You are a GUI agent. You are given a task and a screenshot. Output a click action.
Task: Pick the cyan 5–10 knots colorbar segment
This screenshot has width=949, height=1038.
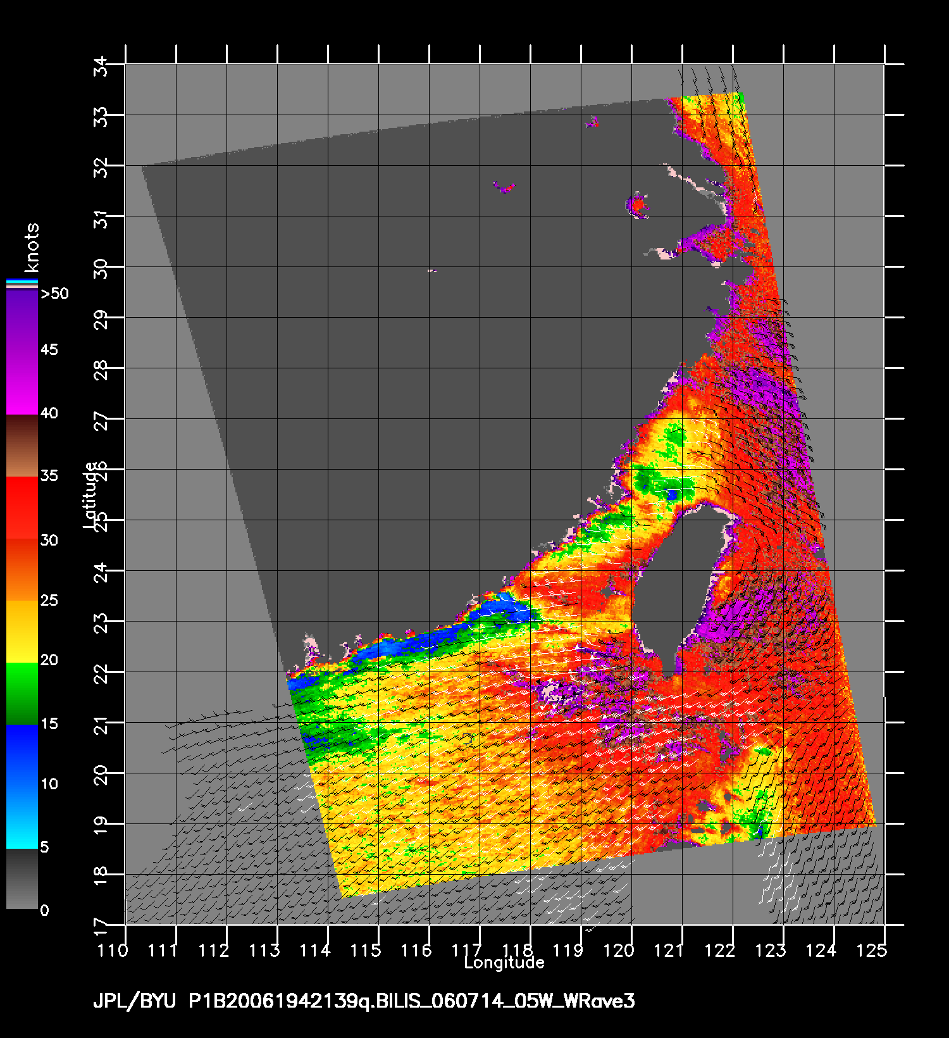click(22, 817)
